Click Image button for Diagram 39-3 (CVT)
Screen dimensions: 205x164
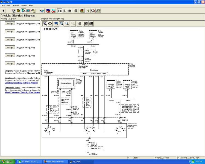point(10,47)
